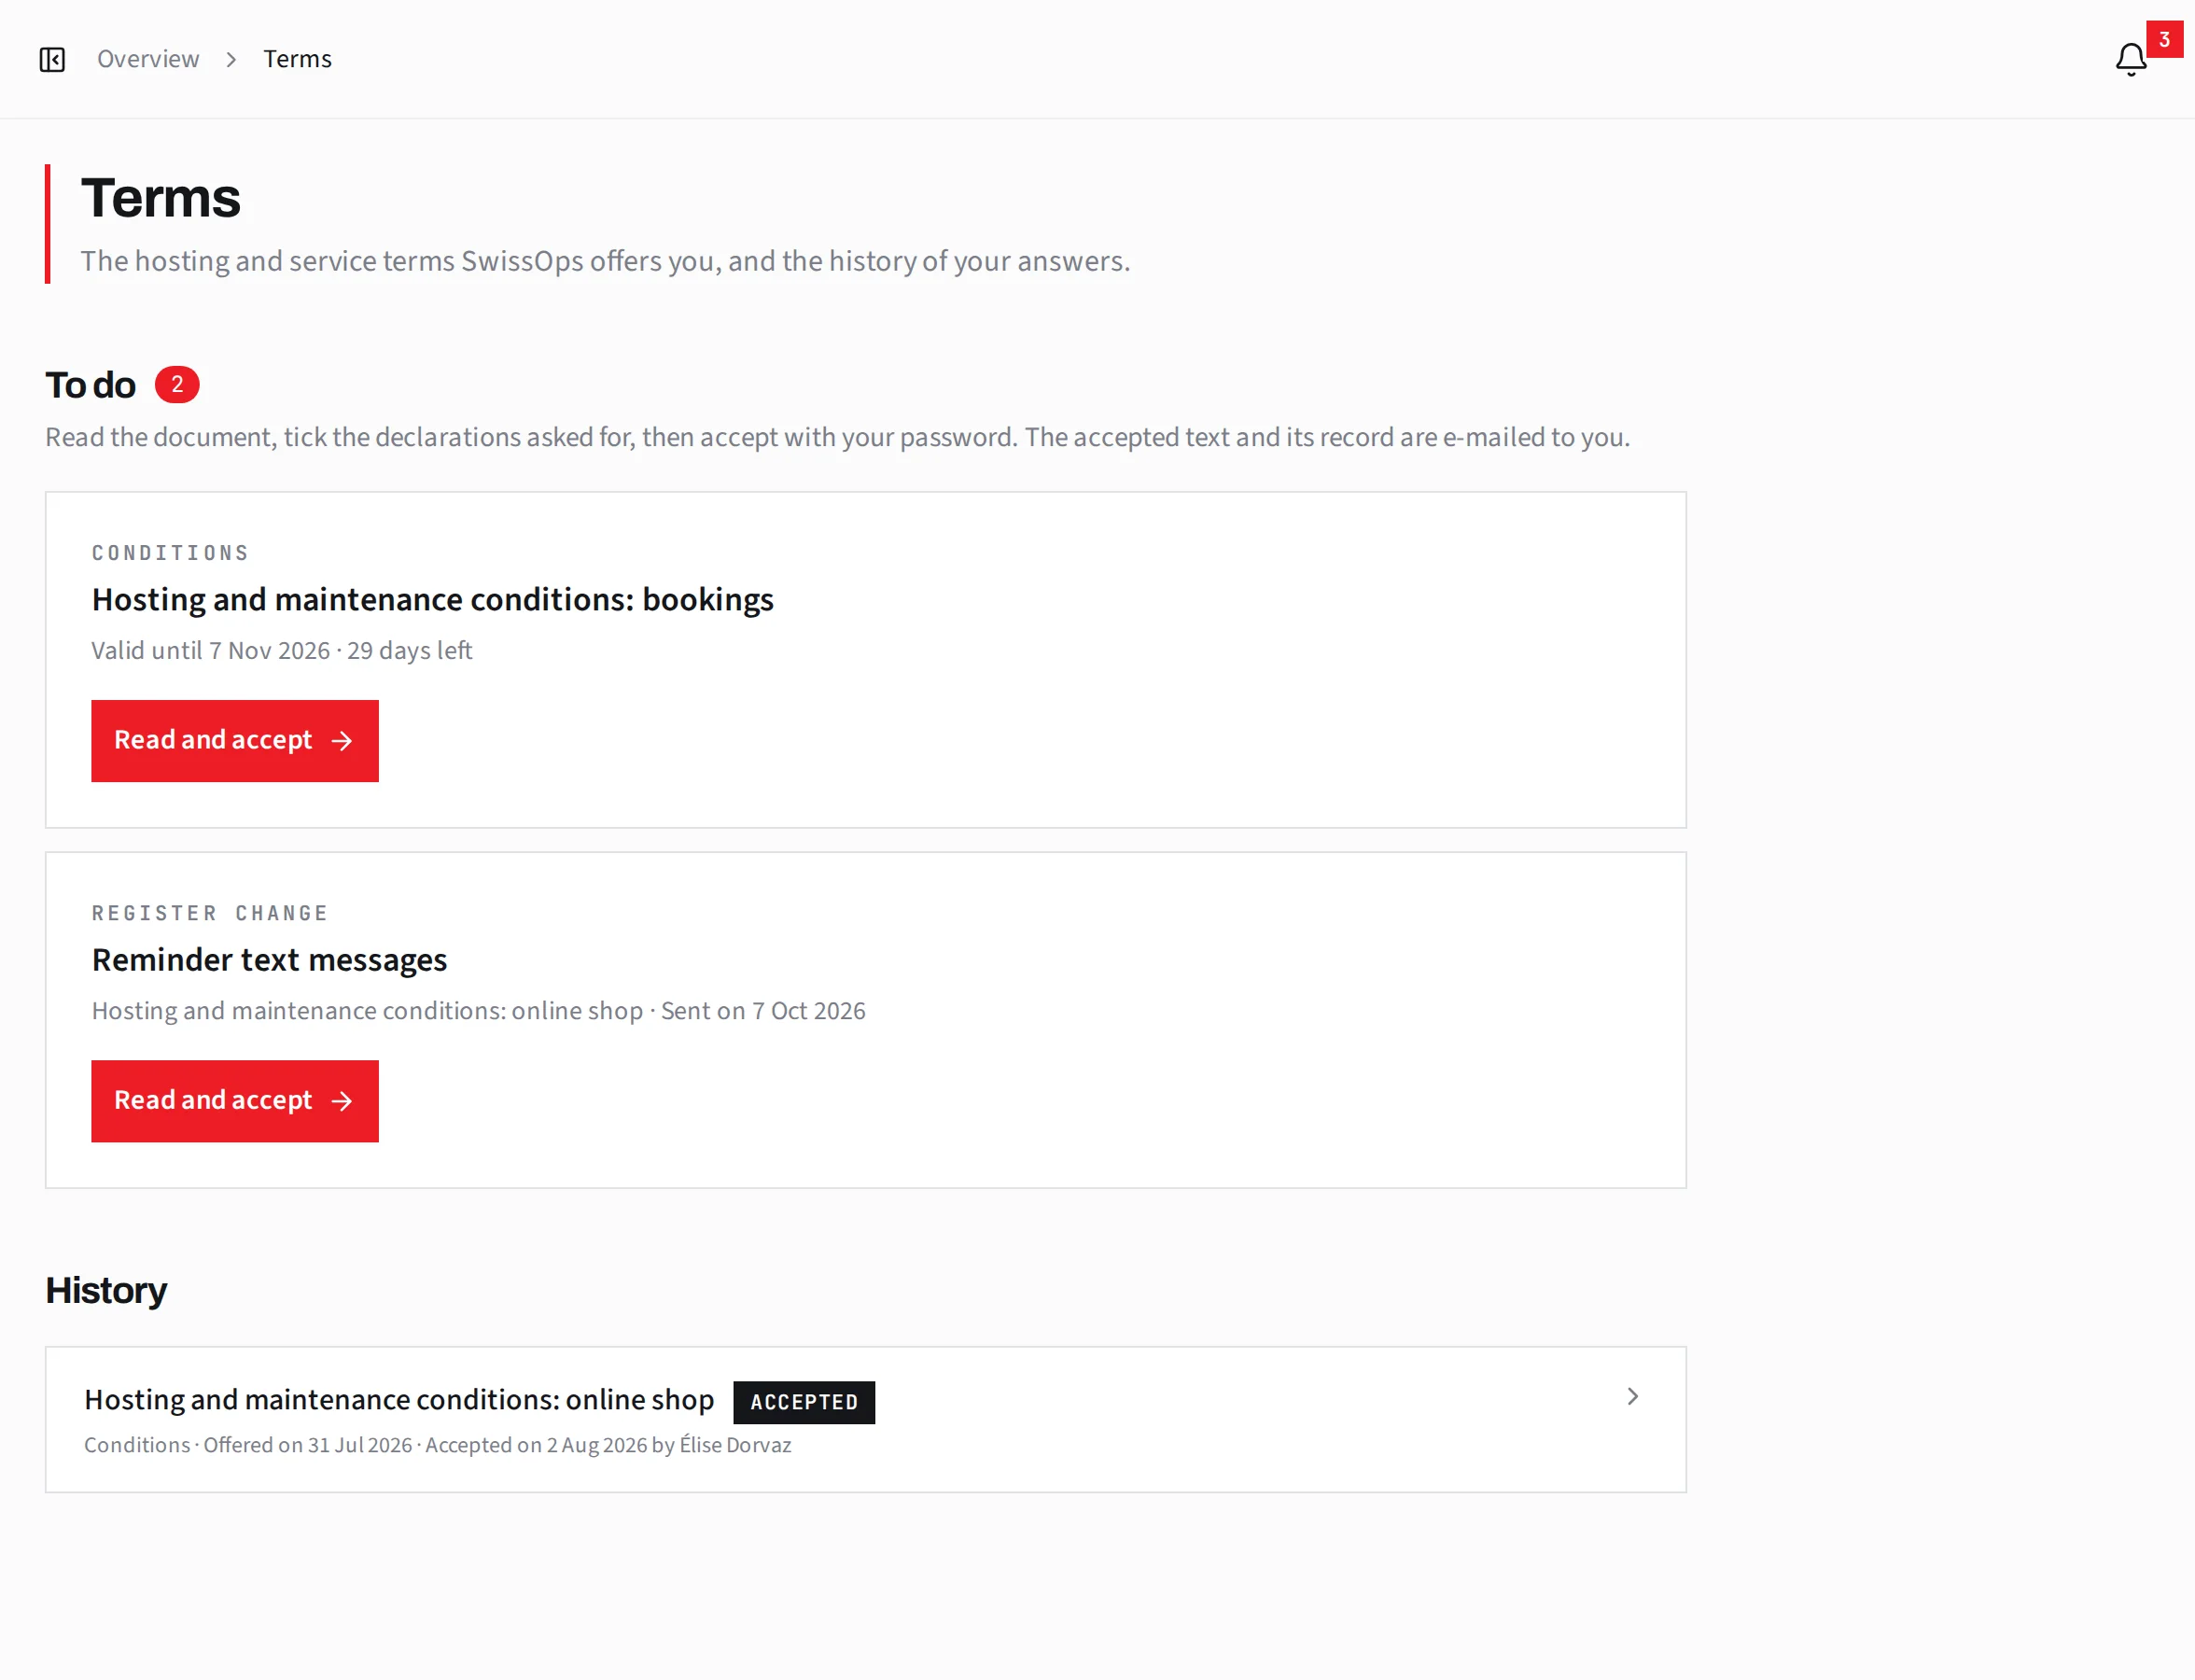Open Hosting and maintenance conditions: online shop history entry
The height and width of the screenshot is (1680, 2195).
coord(866,1419)
